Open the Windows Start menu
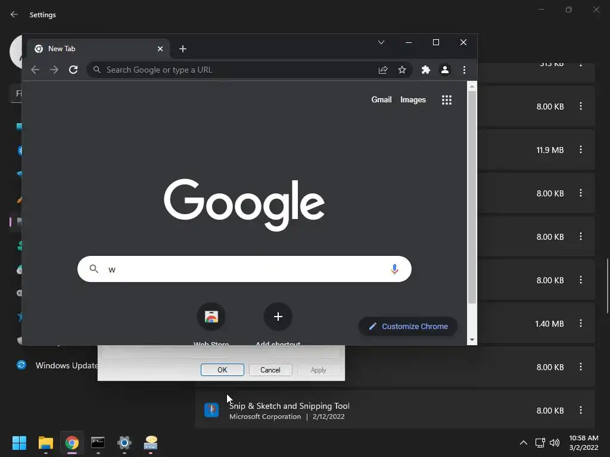 coord(19,443)
